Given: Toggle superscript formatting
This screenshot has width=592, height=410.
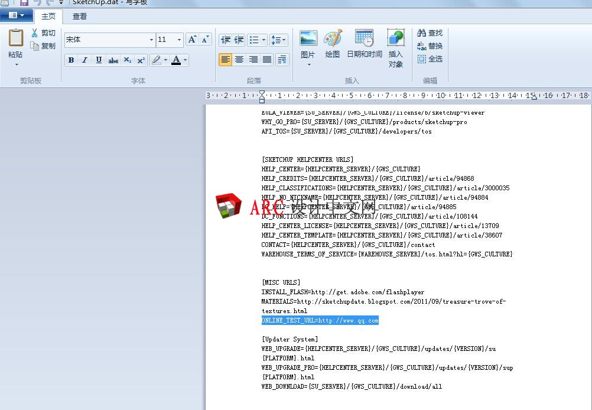Looking at the screenshot, I should click(x=141, y=60).
